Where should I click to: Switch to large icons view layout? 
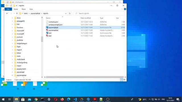coord(125,80)
